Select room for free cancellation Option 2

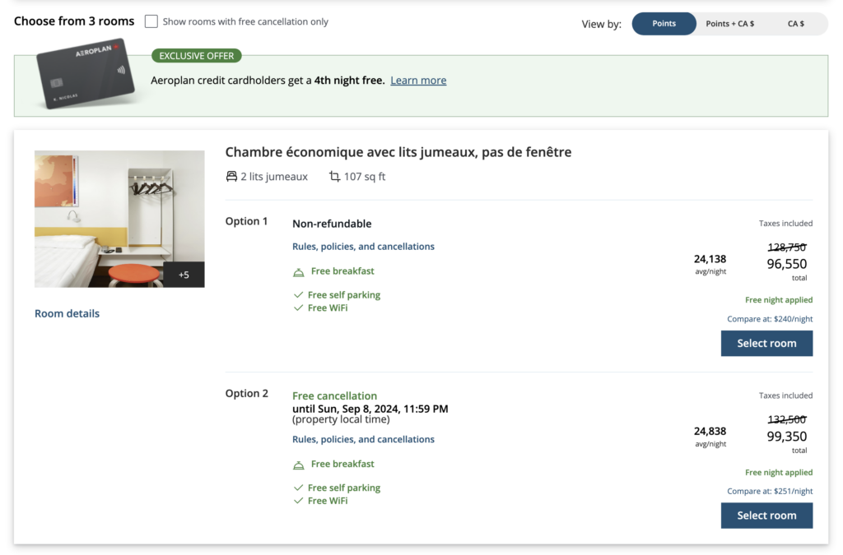pos(766,516)
